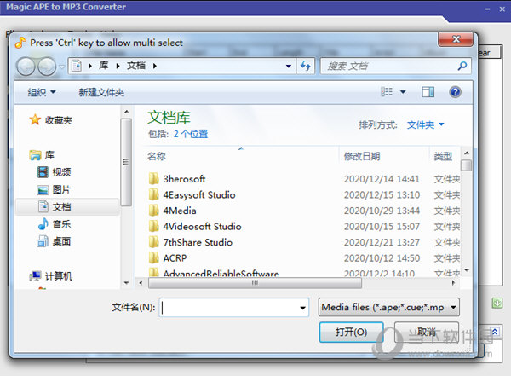The width and height of the screenshot is (511, 376).
Task: Expand breadcrumb arrow after 文档
Action: click(155, 66)
